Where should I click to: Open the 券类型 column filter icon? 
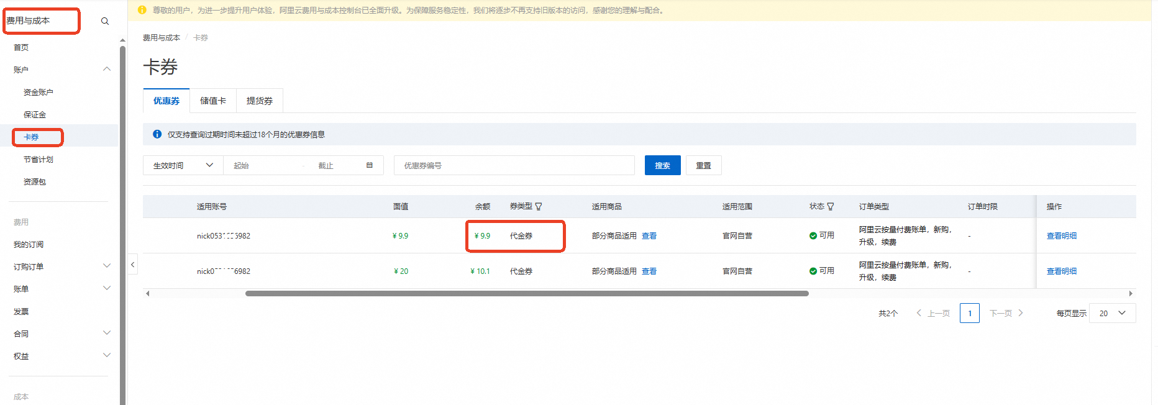539,207
